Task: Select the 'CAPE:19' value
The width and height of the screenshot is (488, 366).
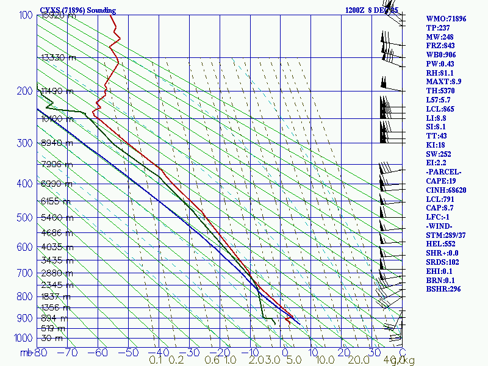Action: click(x=441, y=181)
